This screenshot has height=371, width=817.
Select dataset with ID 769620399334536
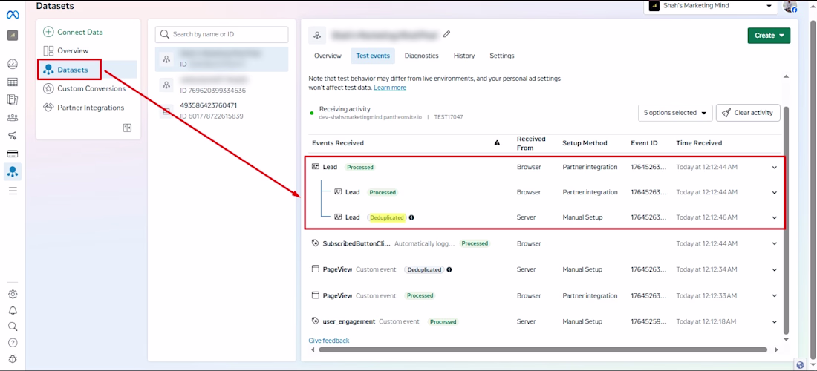click(x=221, y=85)
